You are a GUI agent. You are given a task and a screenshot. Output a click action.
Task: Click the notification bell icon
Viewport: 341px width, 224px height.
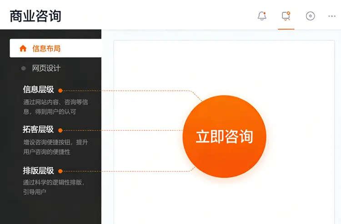pos(262,16)
